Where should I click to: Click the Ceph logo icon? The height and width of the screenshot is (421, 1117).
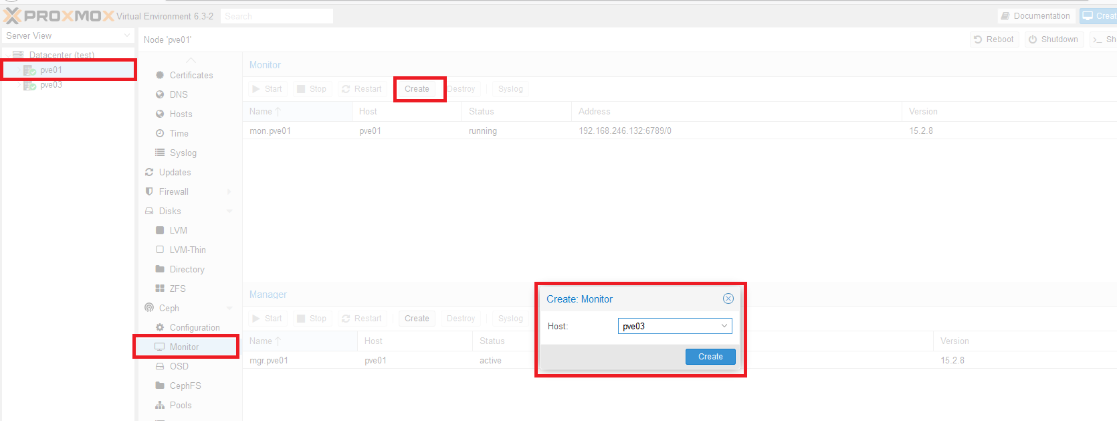[149, 308]
